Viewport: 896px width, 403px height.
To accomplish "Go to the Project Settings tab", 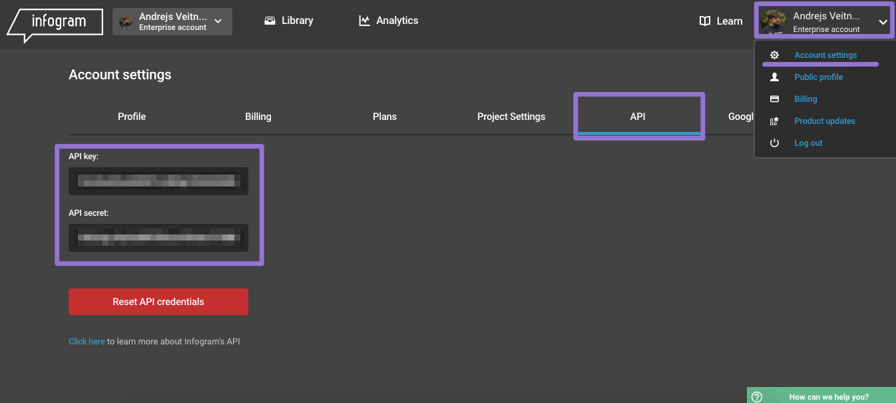I will tap(511, 117).
